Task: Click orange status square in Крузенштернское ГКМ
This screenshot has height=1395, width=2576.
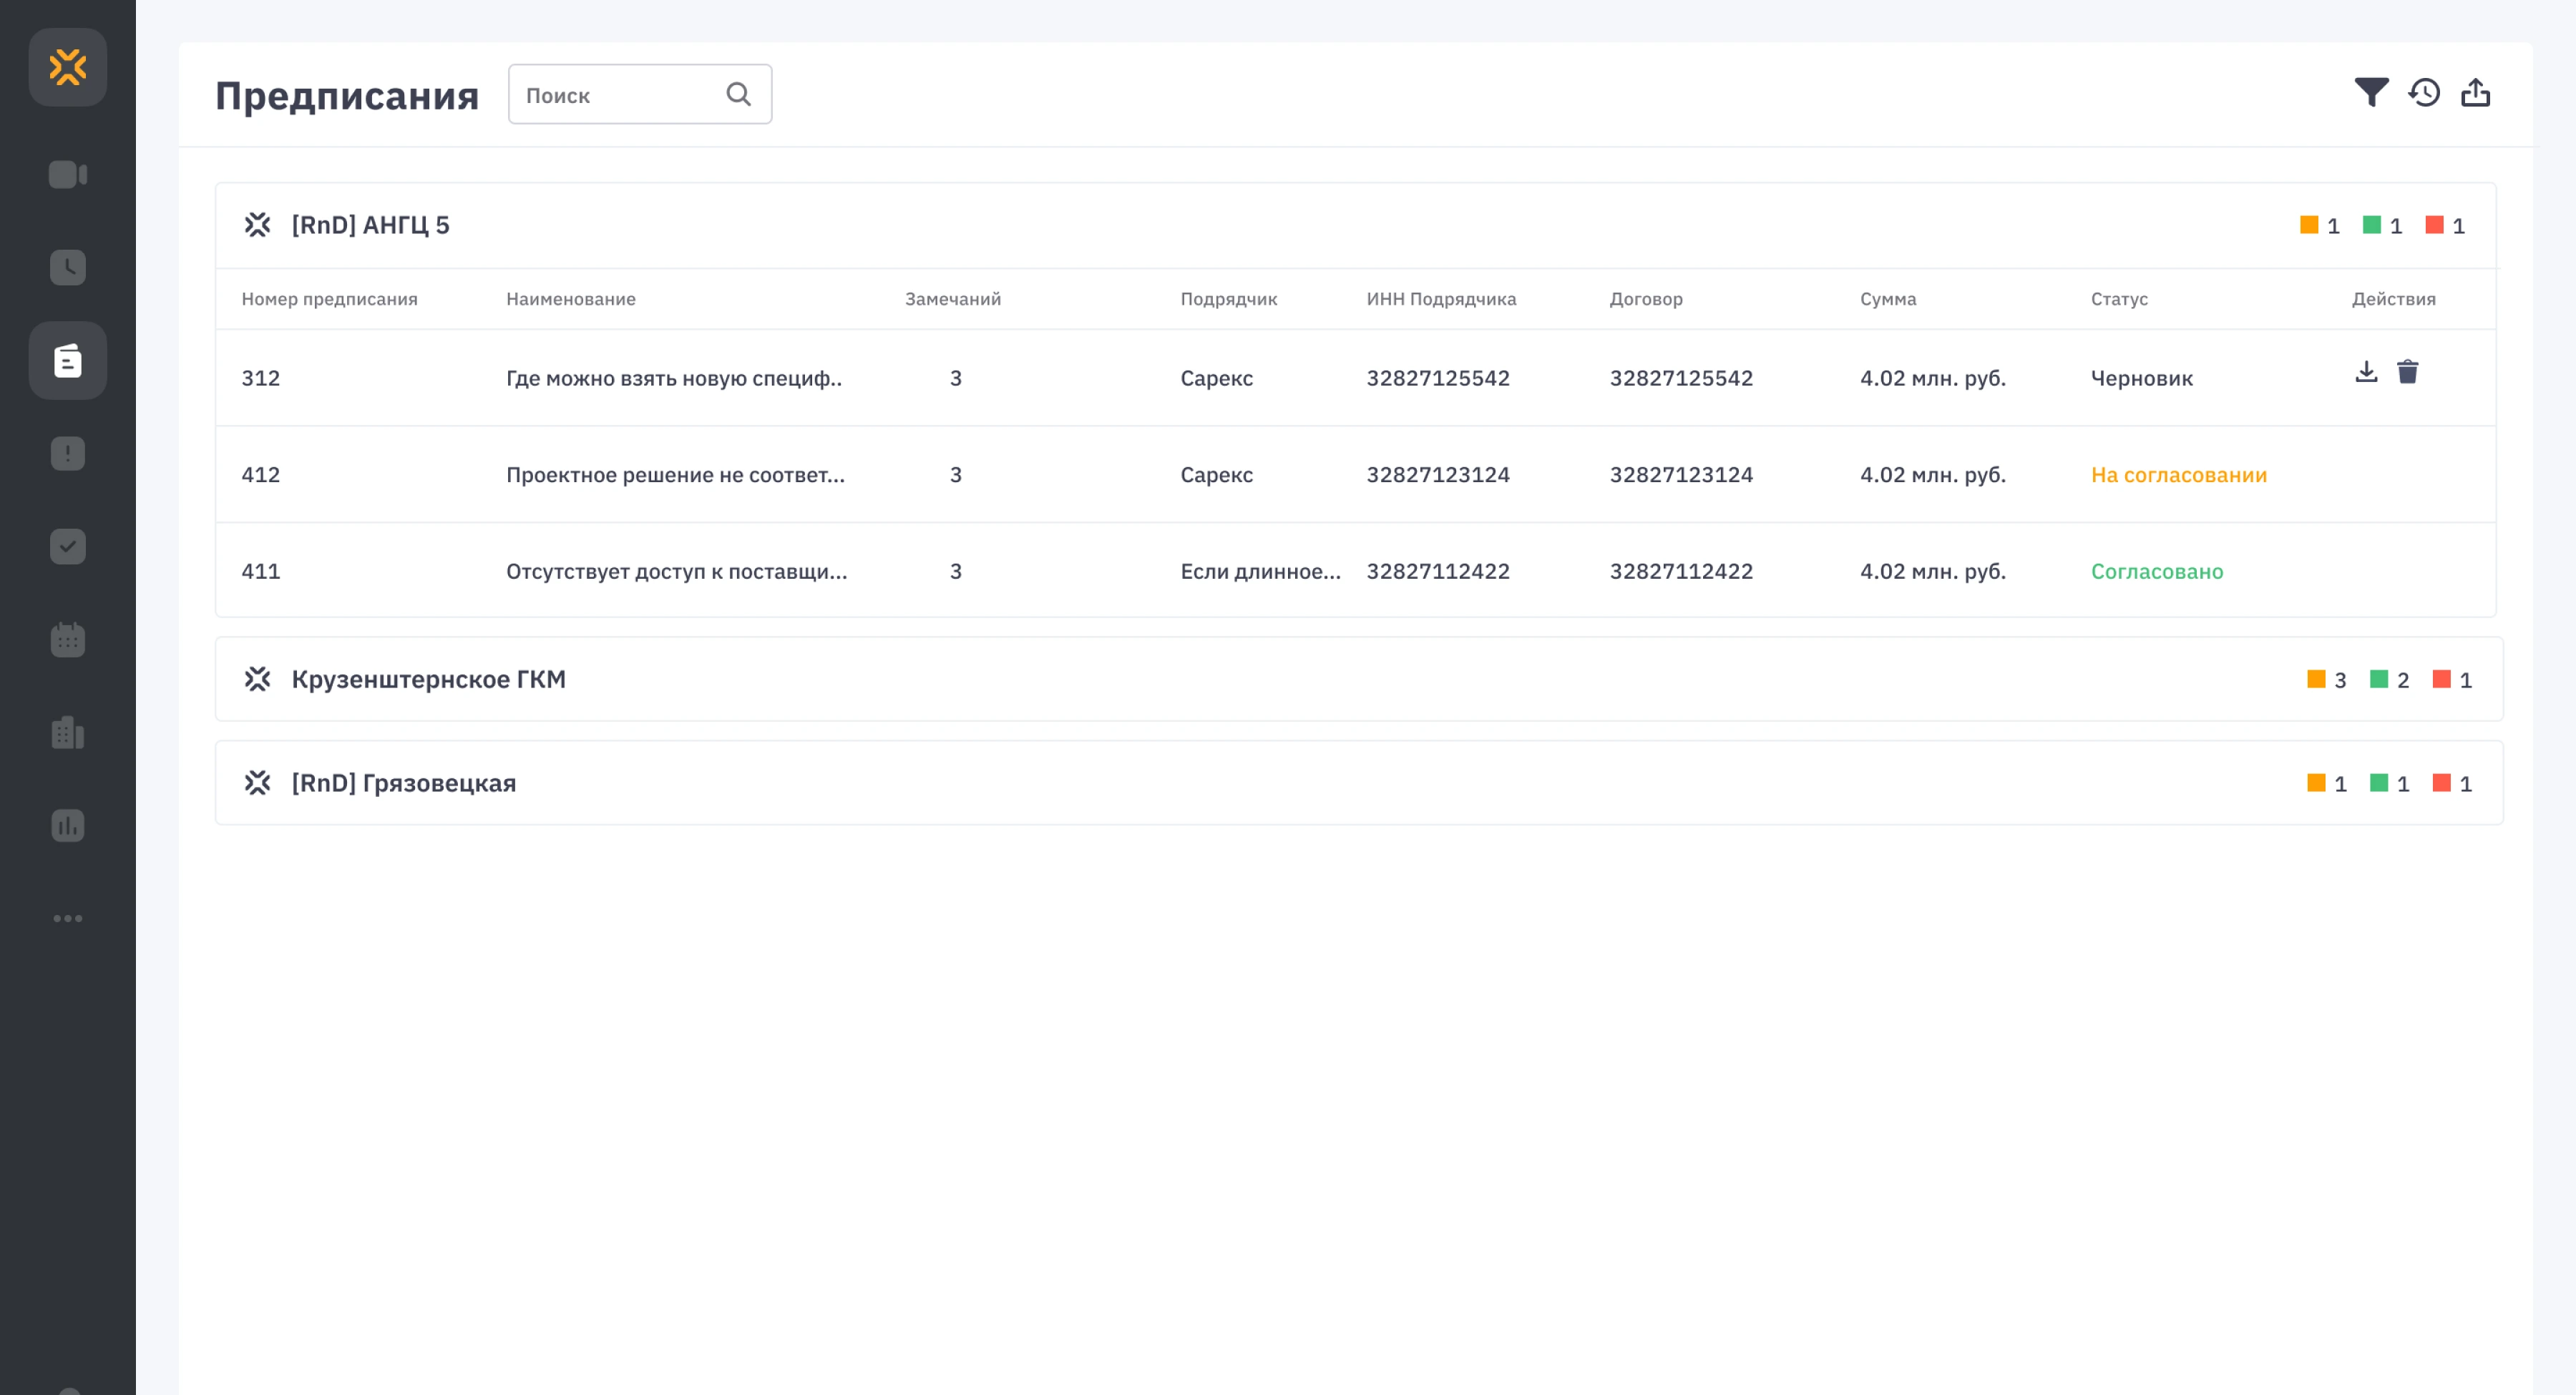Action: 2316,679
